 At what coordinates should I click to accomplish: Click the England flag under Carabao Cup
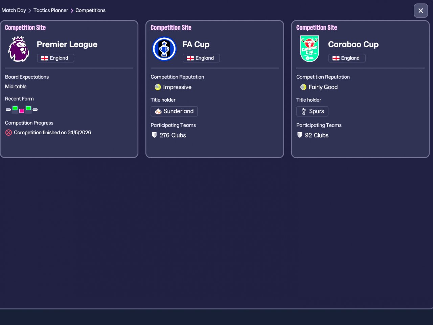click(x=336, y=58)
